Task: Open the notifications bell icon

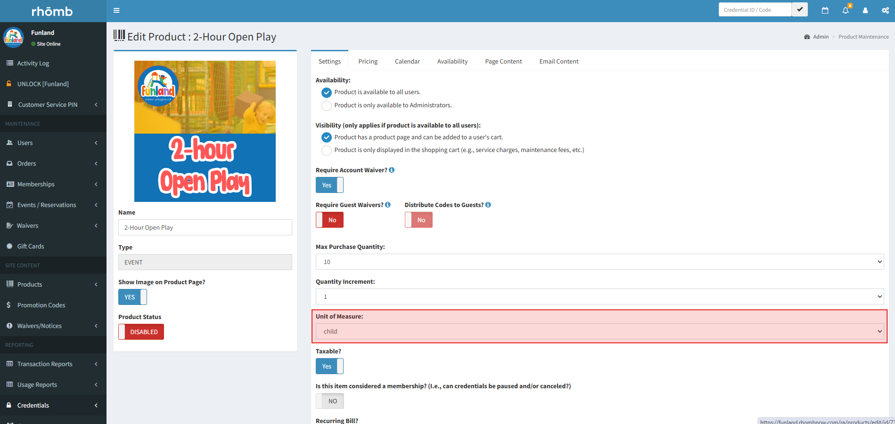Action: [x=846, y=10]
